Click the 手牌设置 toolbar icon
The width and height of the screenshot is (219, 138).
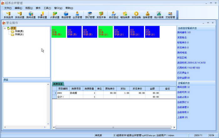[42, 15]
